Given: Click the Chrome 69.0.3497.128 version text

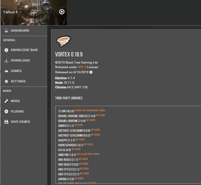Looking at the screenshot, I should click(x=71, y=87).
